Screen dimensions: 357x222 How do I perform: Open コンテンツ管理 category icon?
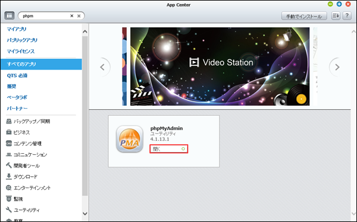pos(9,144)
